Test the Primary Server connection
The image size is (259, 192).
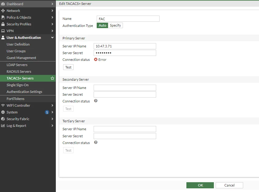pos(68,67)
